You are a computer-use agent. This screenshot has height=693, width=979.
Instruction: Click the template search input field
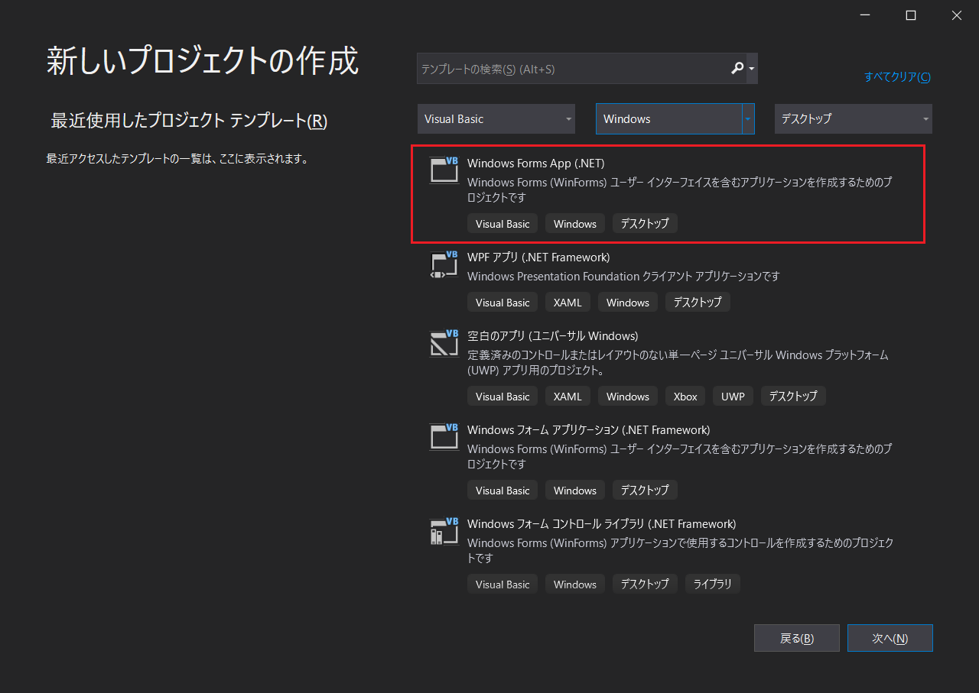(570, 69)
